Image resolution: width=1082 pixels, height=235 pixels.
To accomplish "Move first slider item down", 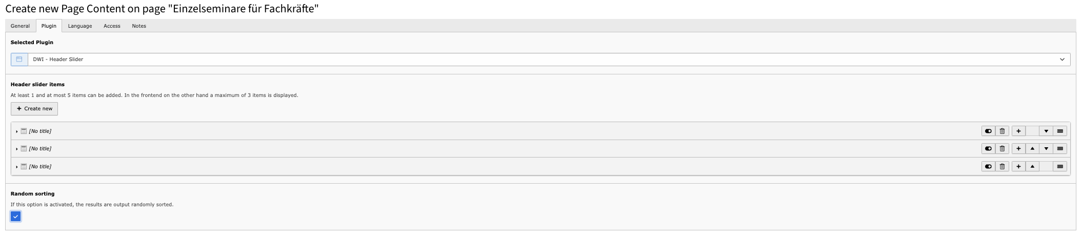I will click(x=1046, y=131).
